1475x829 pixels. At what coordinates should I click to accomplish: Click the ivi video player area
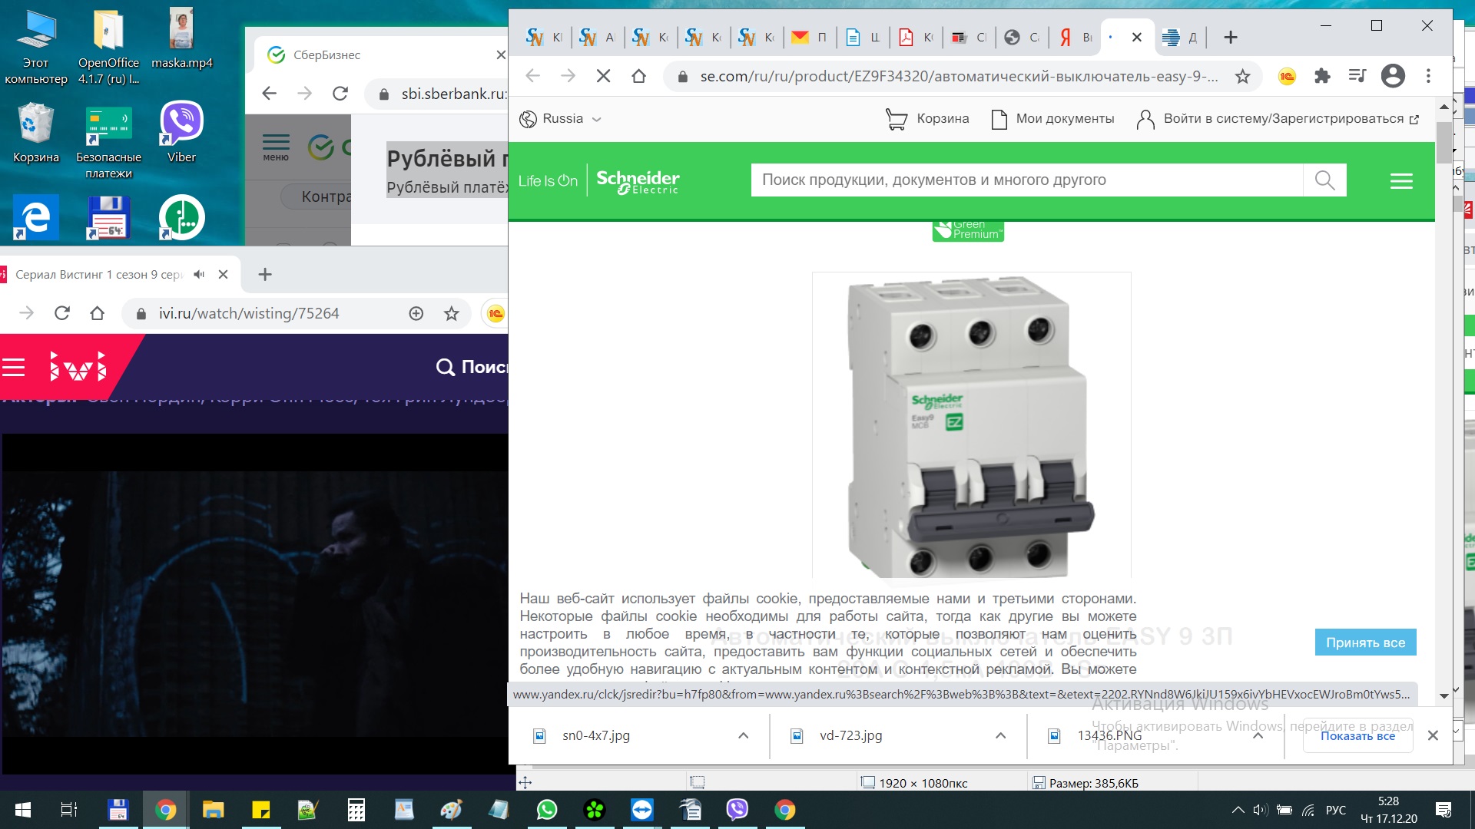[x=254, y=604]
